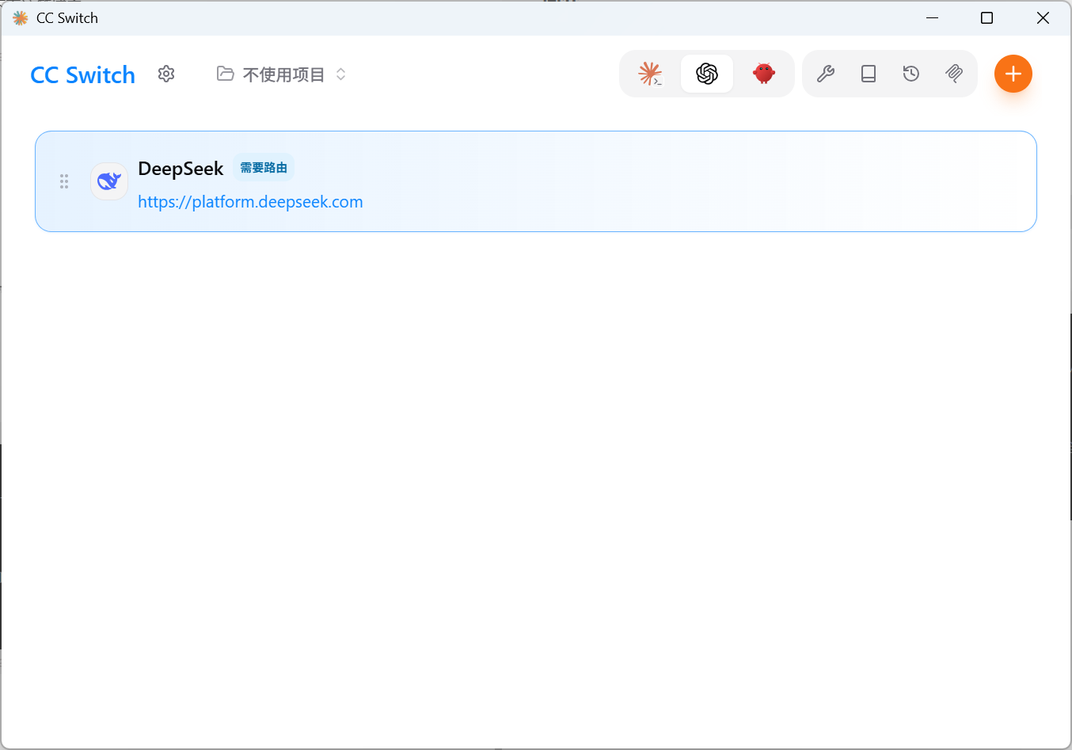Open the book icon panel
Image resolution: width=1072 pixels, height=750 pixels.
869,74
